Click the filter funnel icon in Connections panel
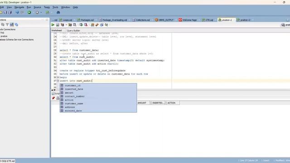Image resolution: width=290 pixels, height=163 pixels. point(7,24)
